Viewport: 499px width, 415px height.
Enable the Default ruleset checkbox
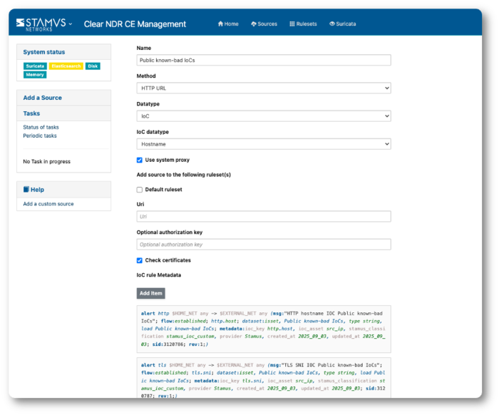point(140,190)
